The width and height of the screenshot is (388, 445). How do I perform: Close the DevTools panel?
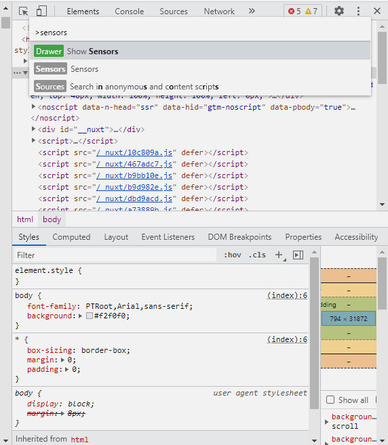377,11
